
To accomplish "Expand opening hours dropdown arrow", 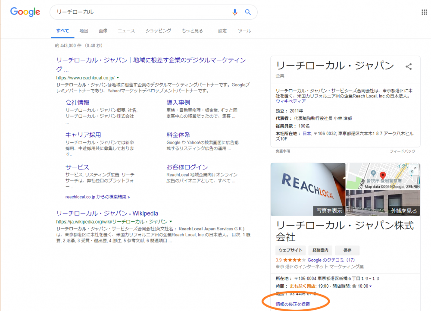I will pyautogui.click(x=371, y=286).
